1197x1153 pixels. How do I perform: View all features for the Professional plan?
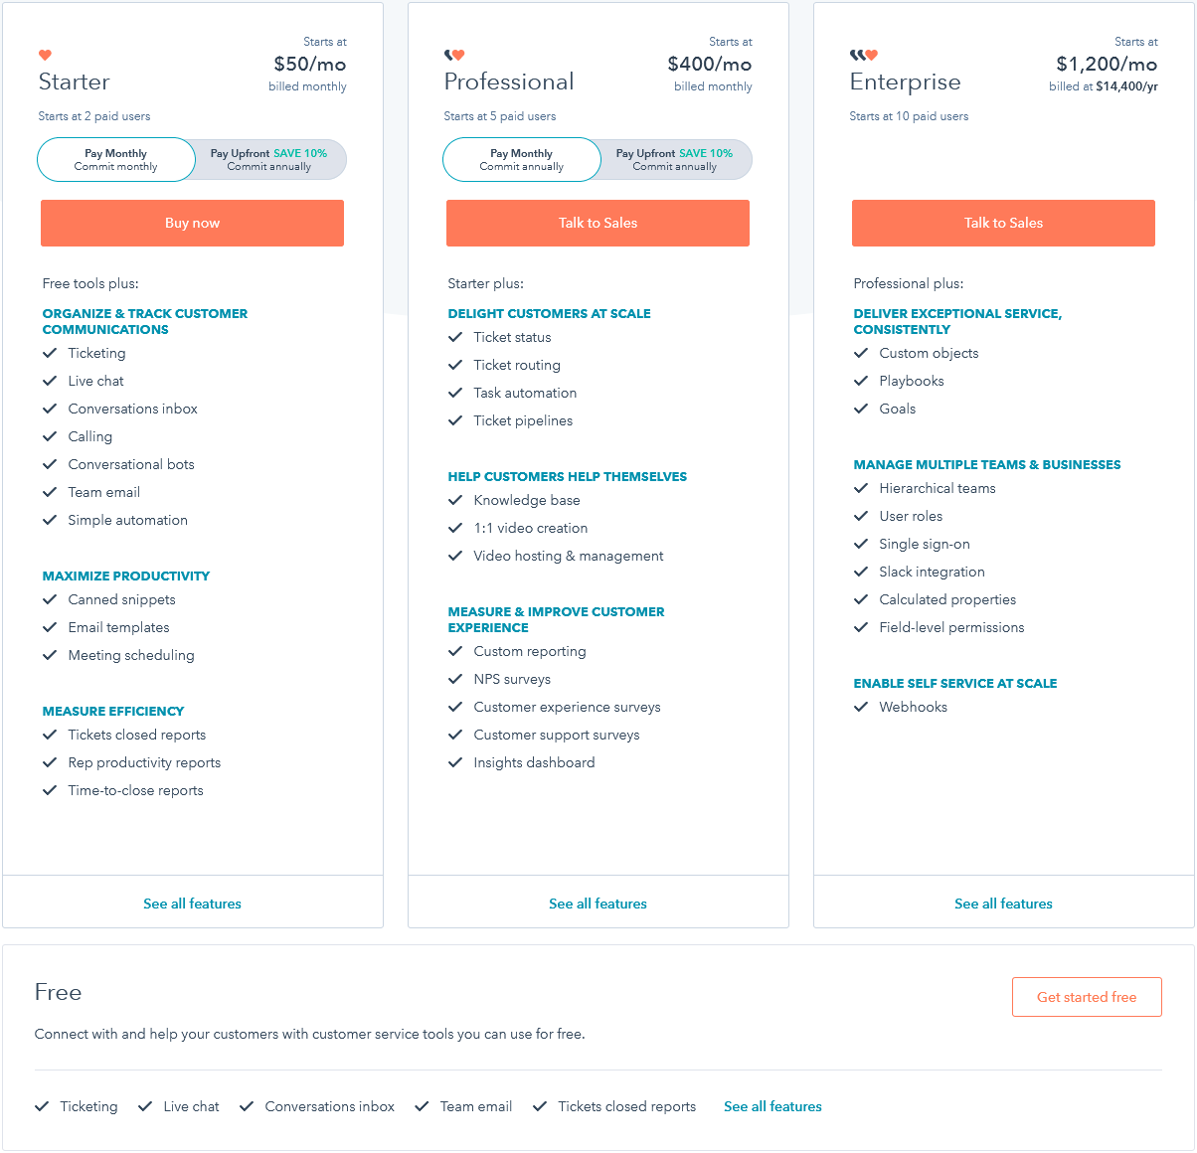(598, 904)
